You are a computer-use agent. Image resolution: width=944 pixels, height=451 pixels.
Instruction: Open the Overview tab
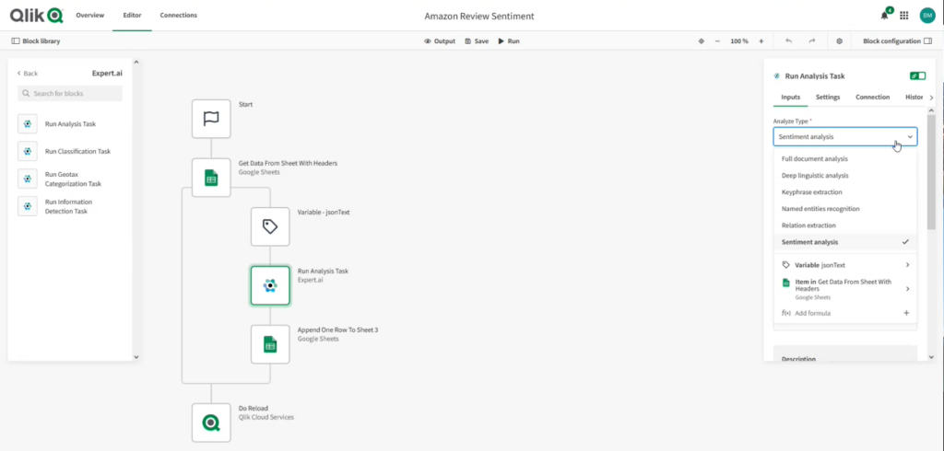(89, 15)
